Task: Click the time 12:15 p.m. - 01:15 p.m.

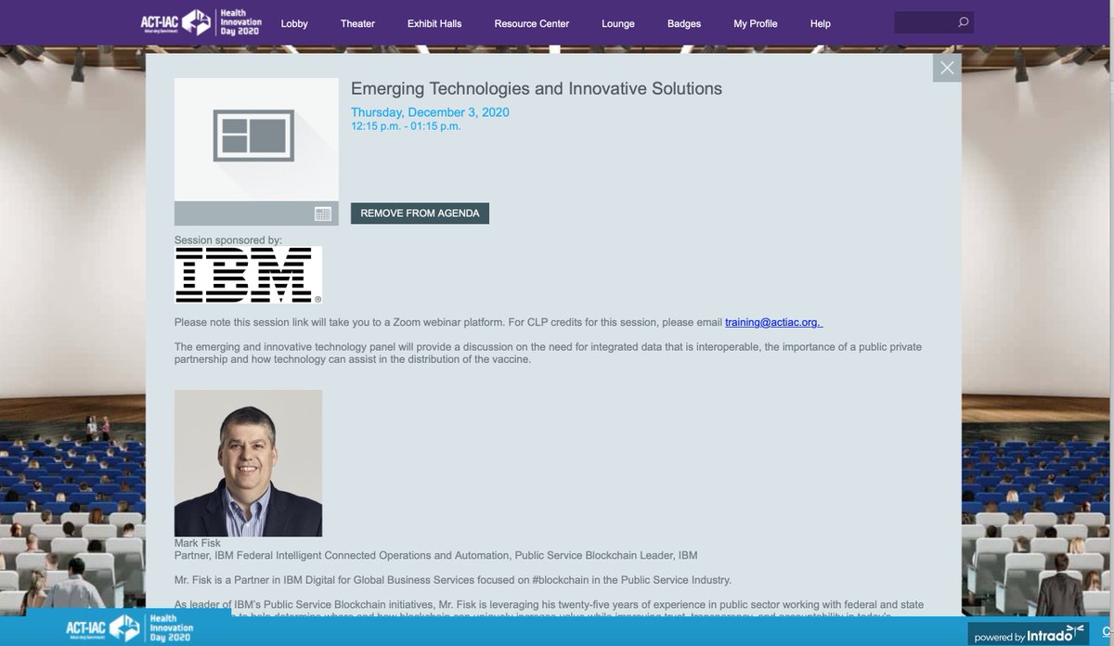Action: (406, 127)
